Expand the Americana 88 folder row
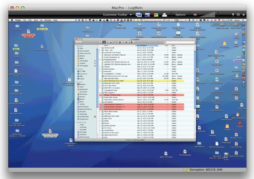The width and height of the screenshot is (254, 179). pyautogui.click(x=100, y=48)
